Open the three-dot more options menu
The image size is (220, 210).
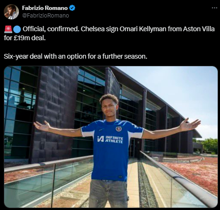tap(214, 8)
